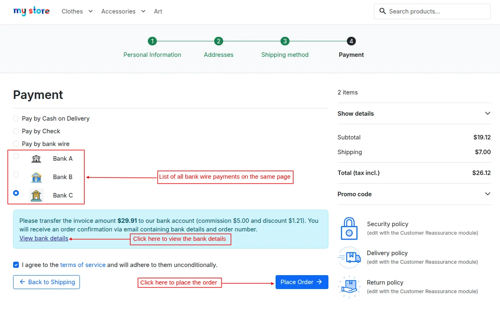
Task: Select Pay by bank wire option
Action: click(x=16, y=144)
